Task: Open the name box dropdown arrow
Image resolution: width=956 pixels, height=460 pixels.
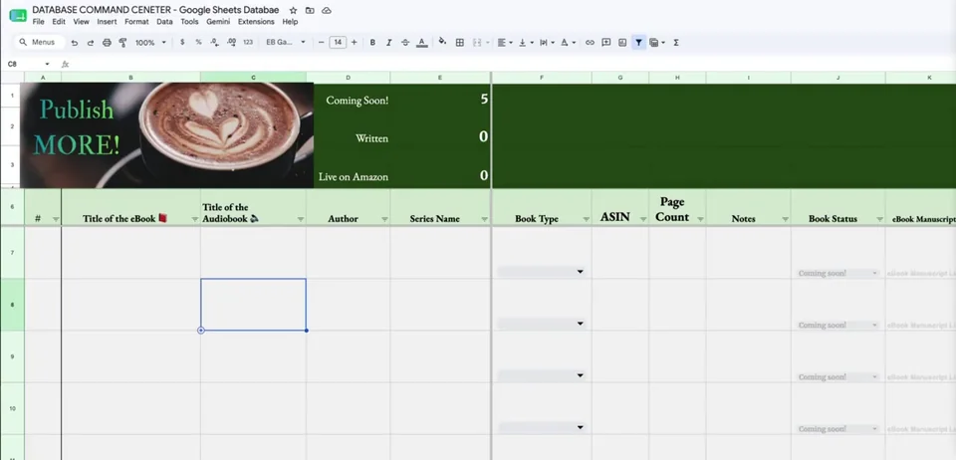Action: coord(47,64)
